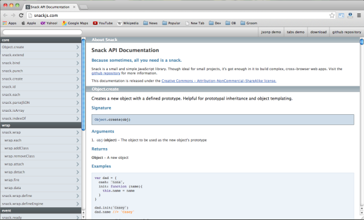The height and width of the screenshot is (220, 364).
Task: Open the News bookmarks folder
Action: (150, 23)
